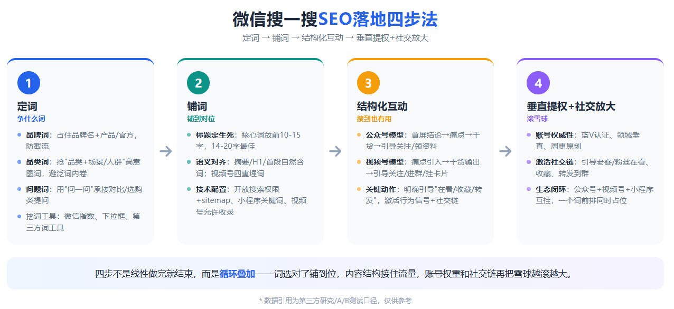Click the purple subheading 滚雪球
The width and height of the screenshot is (674, 309).
tap(537, 119)
